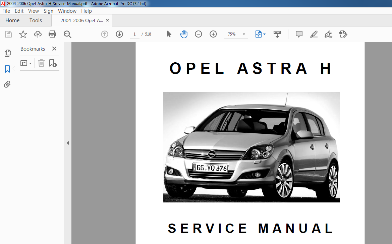The height and width of the screenshot is (244, 392).
Task: Go to next page arrow
Action: coord(119,34)
